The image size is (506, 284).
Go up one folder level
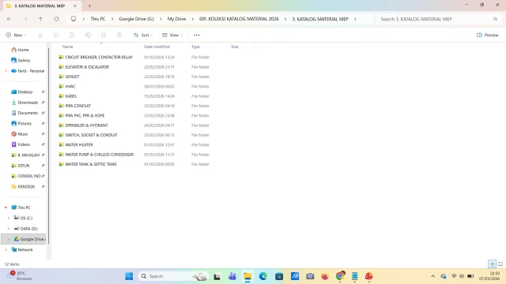[40, 19]
